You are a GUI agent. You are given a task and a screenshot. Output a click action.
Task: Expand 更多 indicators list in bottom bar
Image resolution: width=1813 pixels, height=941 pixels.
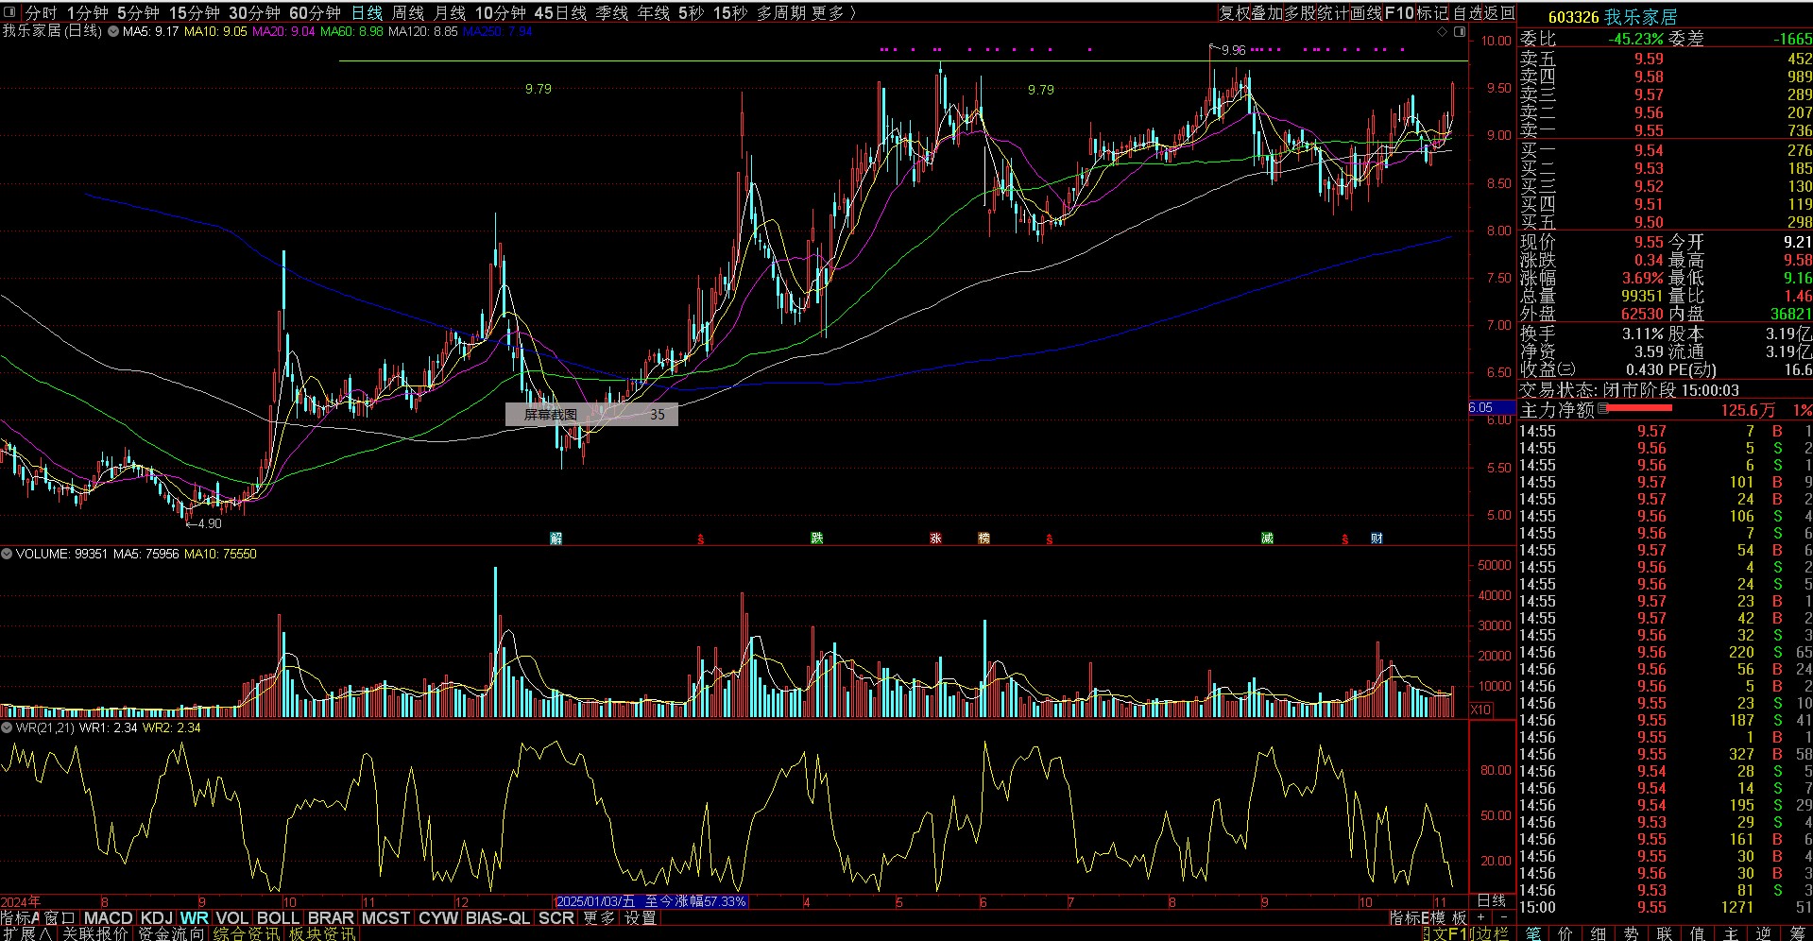(599, 917)
